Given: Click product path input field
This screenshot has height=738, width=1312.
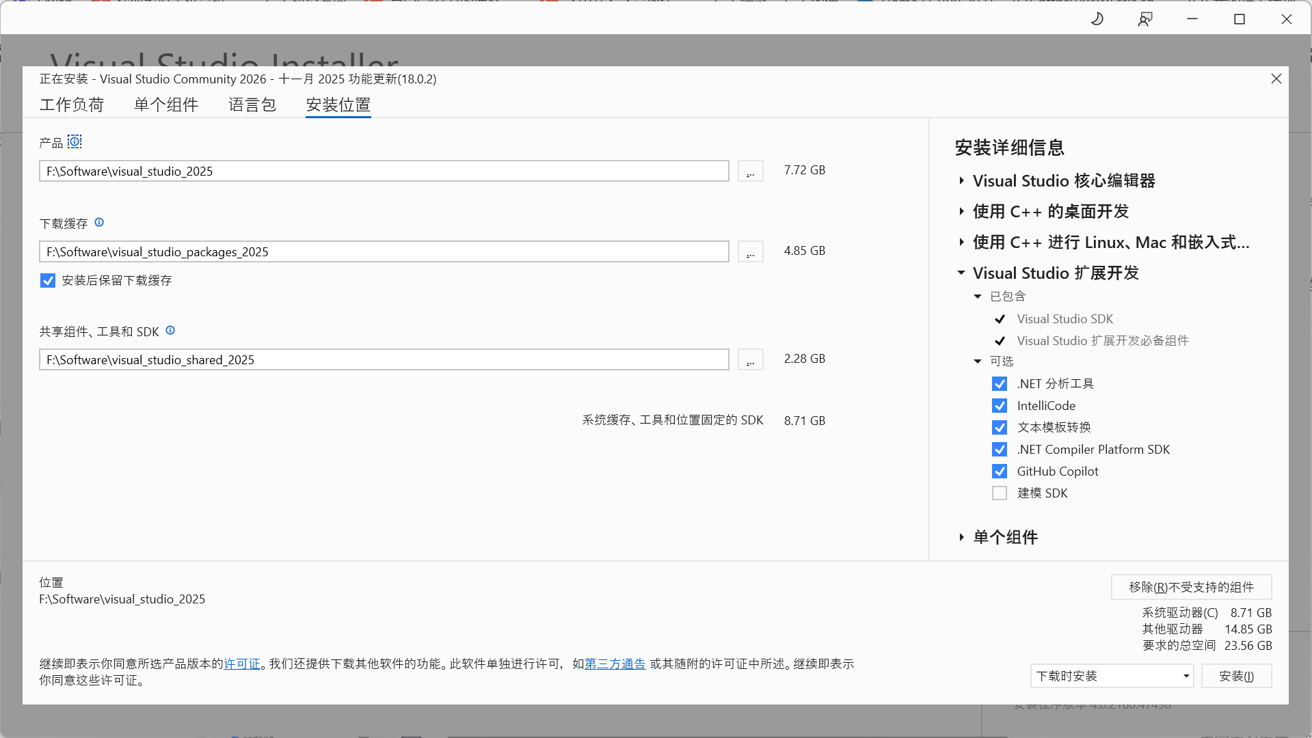Looking at the screenshot, I should [384, 171].
